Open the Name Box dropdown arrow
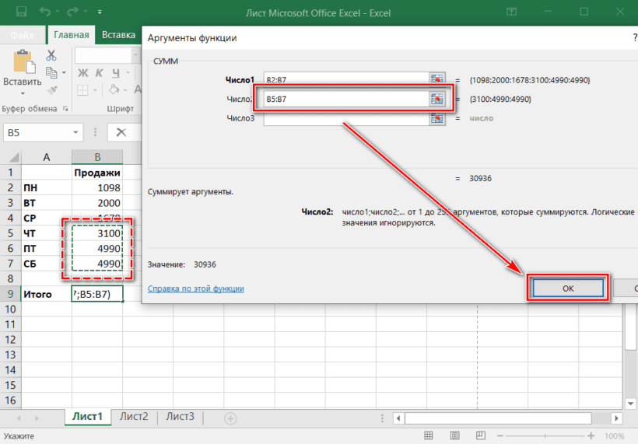 click(75, 132)
